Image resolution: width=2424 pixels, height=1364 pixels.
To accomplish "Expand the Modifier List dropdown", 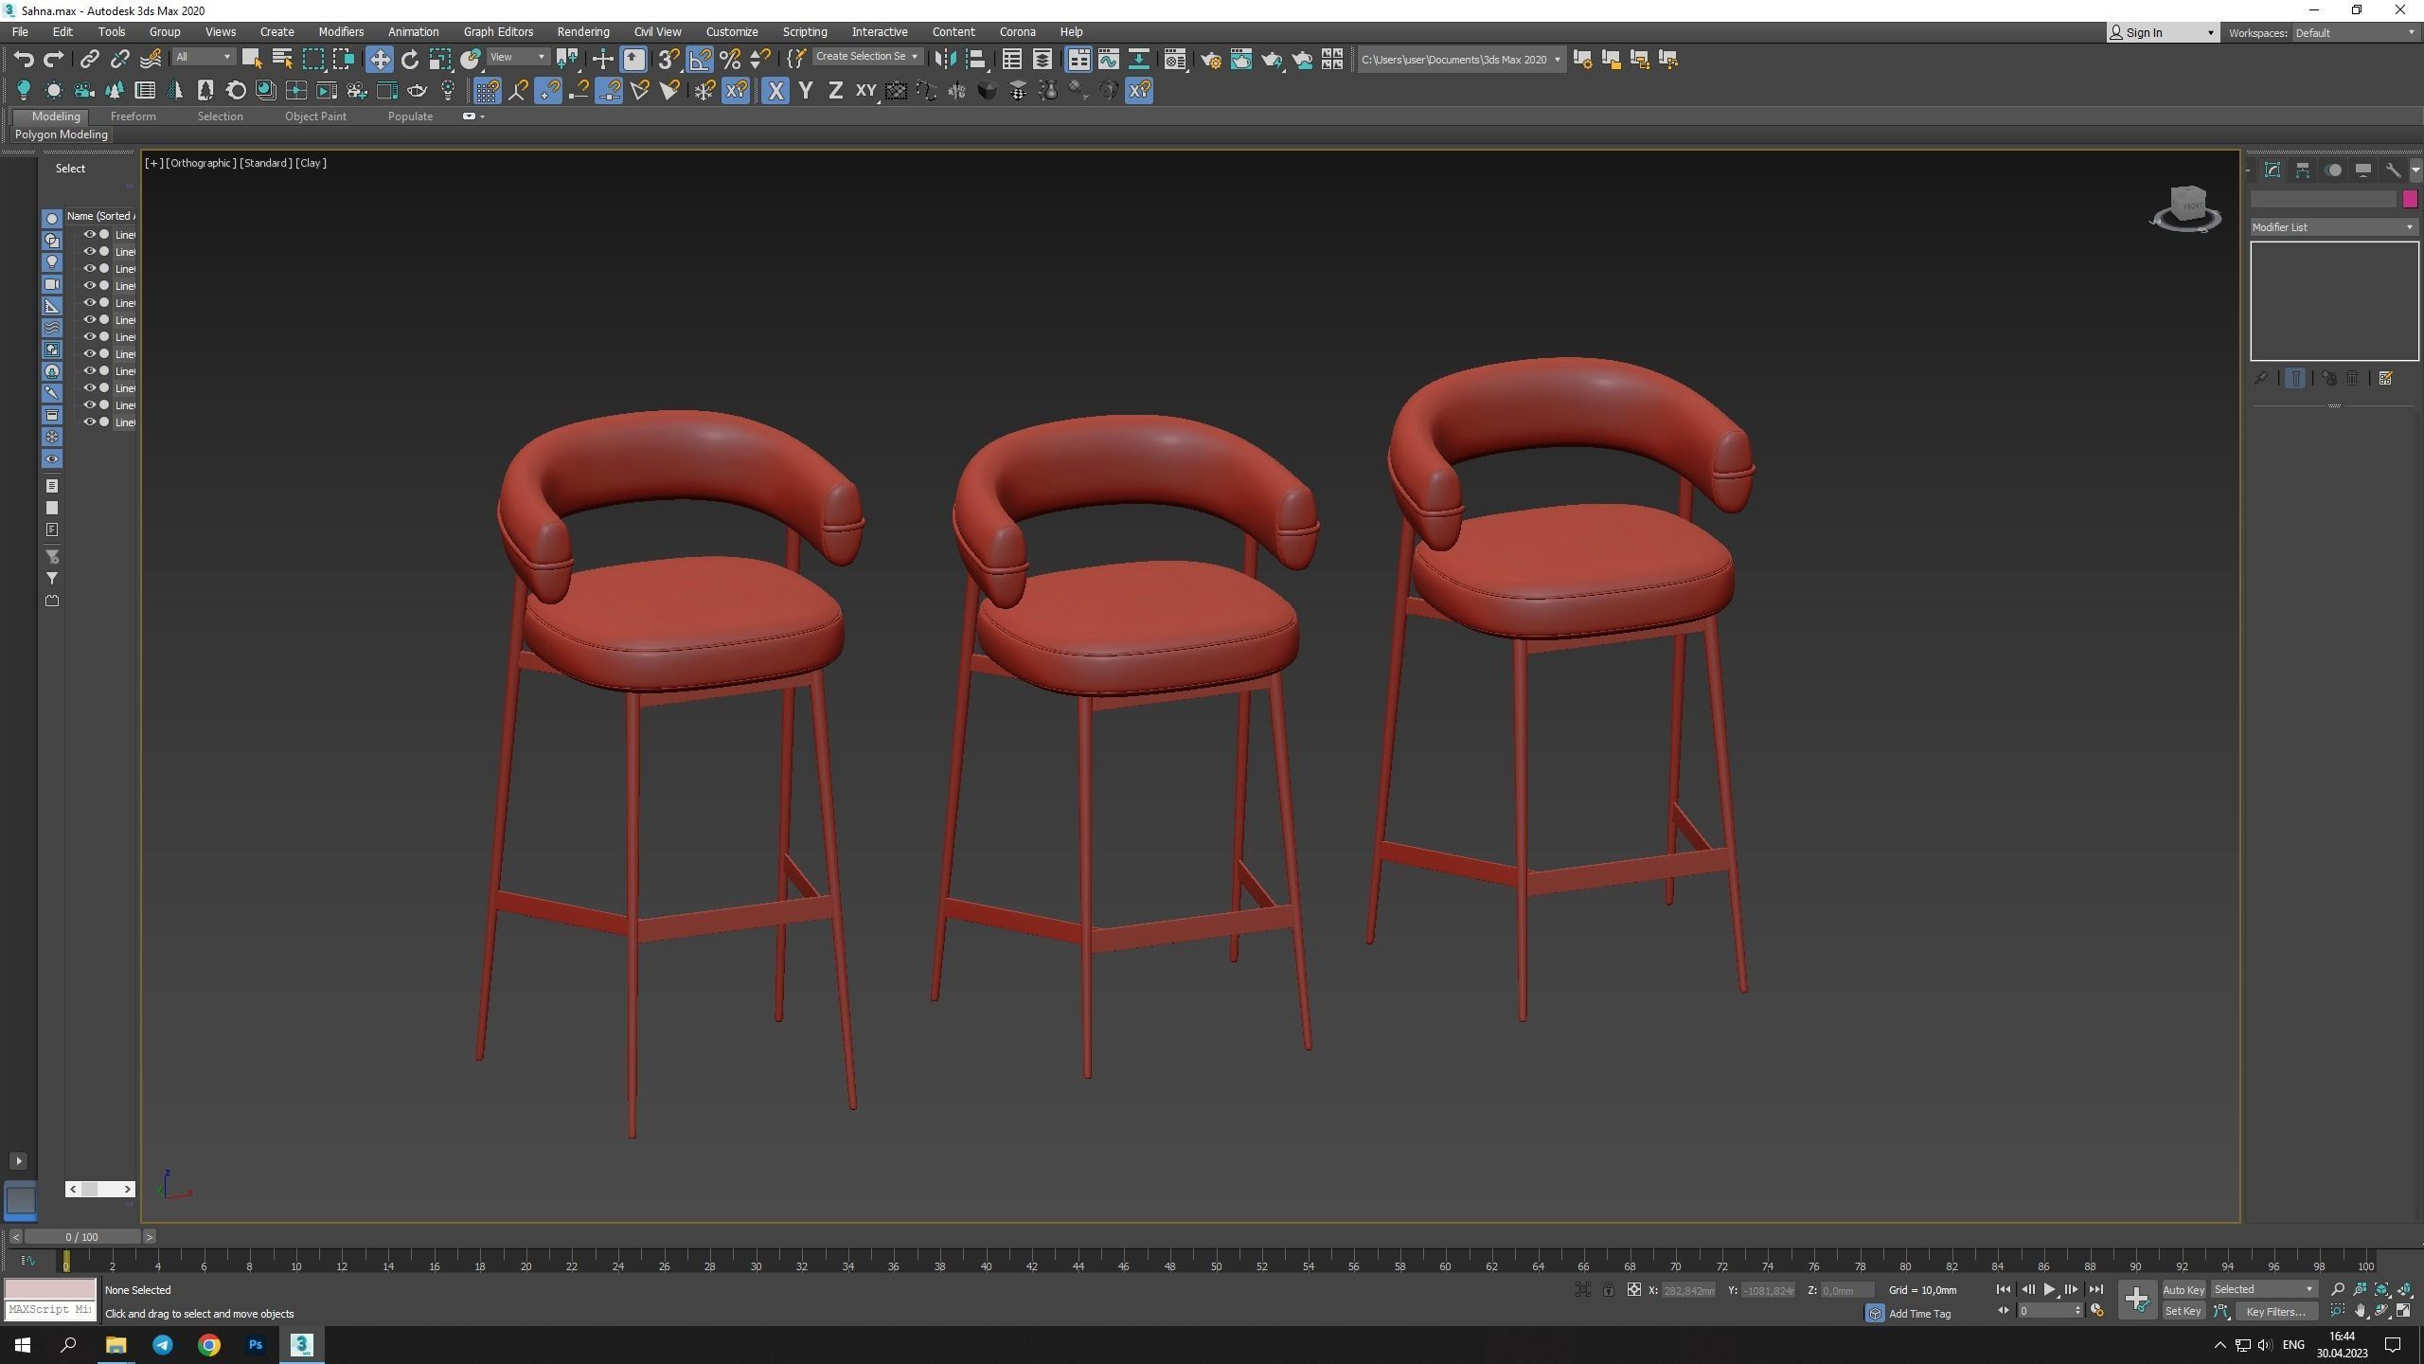I will (2334, 227).
